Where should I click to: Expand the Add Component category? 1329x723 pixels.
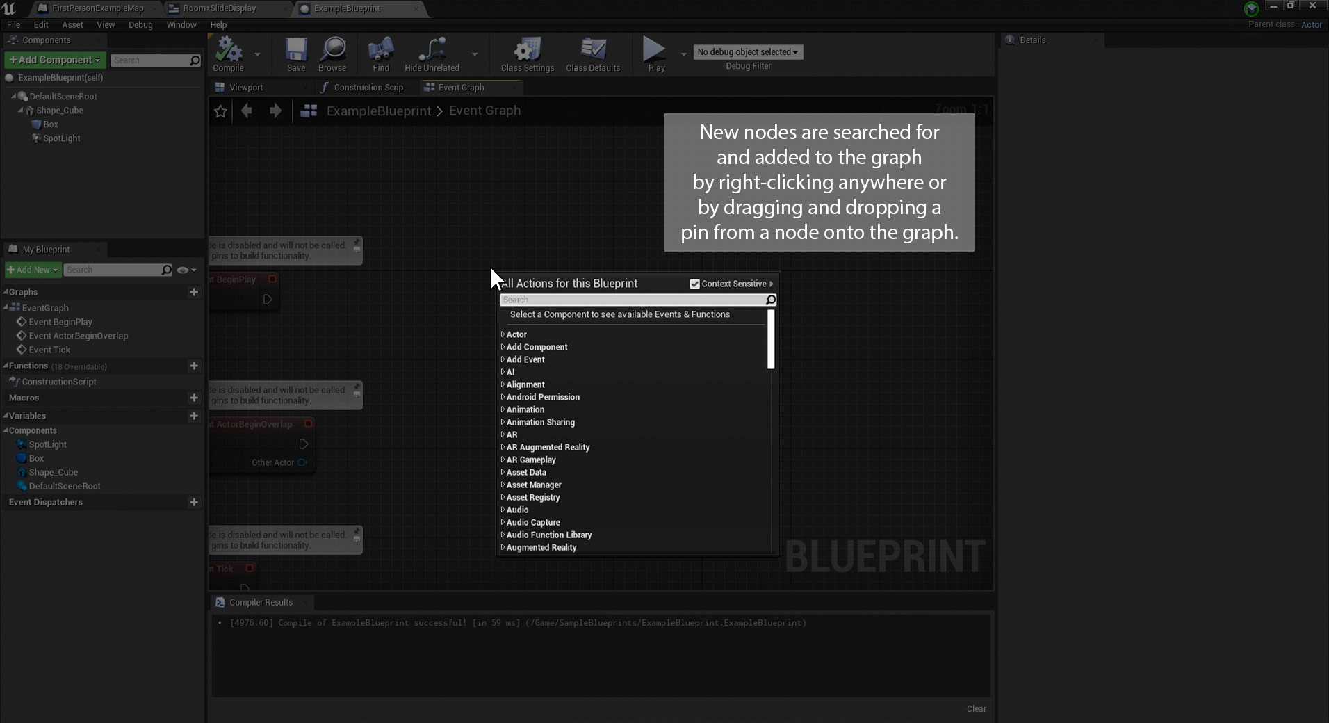click(503, 347)
